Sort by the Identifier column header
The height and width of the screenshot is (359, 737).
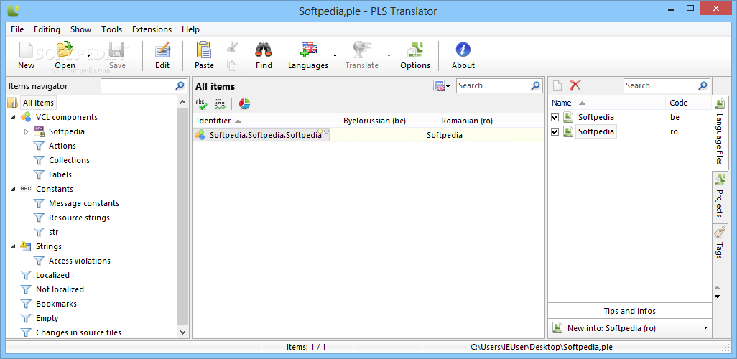coord(261,121)
